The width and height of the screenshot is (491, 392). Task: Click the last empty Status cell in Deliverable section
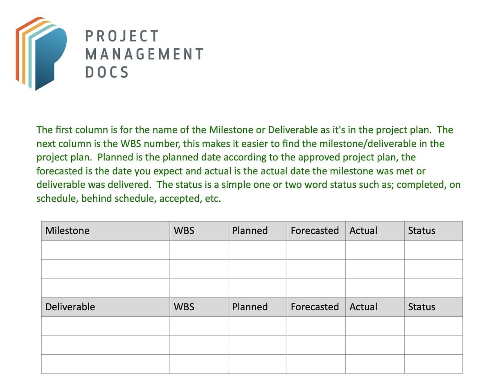coord(433,364)
